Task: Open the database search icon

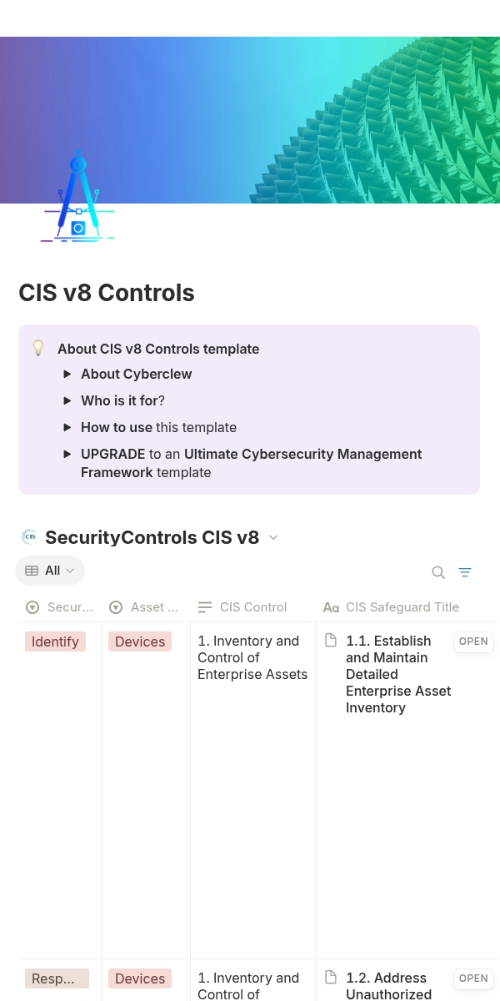Action: (438, 572)
